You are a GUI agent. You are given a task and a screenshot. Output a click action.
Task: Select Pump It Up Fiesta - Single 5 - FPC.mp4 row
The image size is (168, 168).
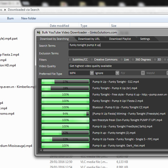coord(126,139)
